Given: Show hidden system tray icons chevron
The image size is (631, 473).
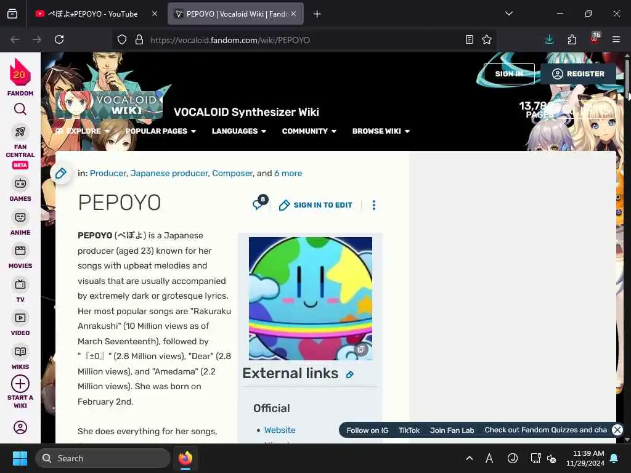Looking at the screenshot, I should [469, 458].
